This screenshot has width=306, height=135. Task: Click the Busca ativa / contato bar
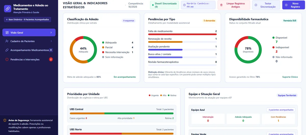[182, 57]
